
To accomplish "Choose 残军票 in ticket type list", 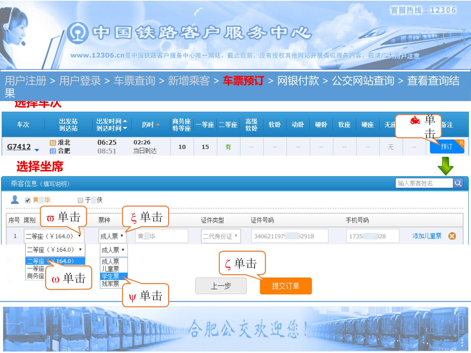I will coord(111,284).
